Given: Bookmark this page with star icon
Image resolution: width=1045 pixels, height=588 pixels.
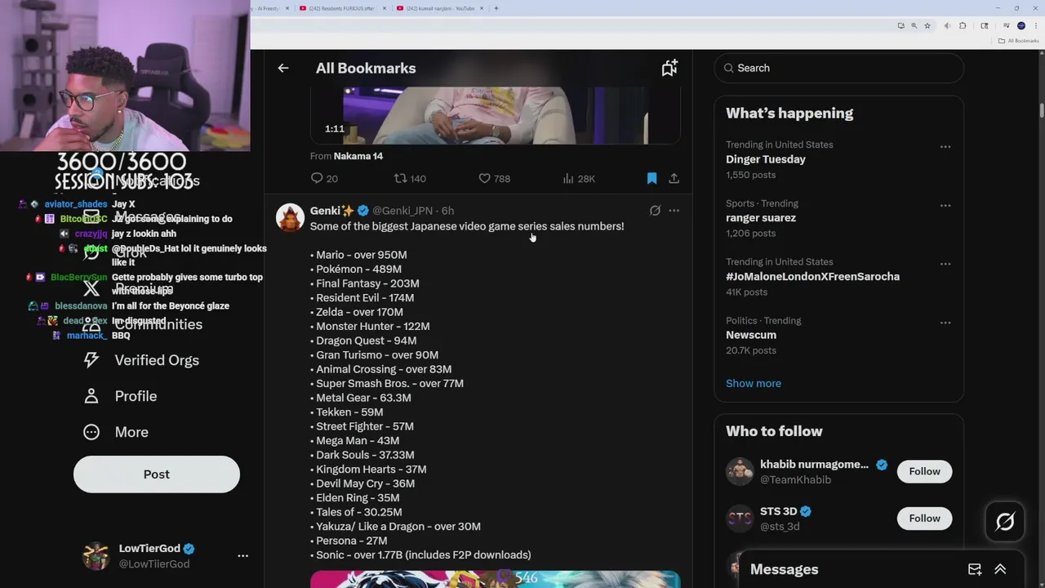Looking at the screenshot, I should pos(927,25).
